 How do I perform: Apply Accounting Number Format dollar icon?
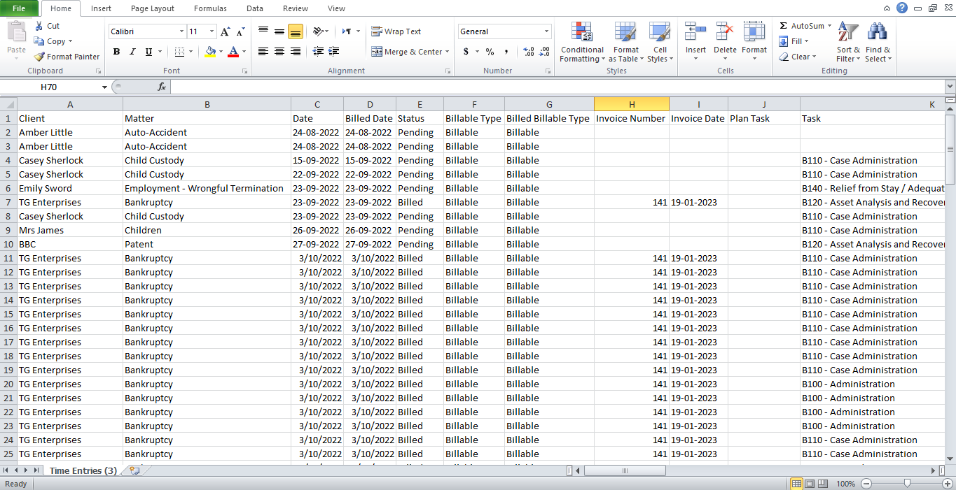466,52
